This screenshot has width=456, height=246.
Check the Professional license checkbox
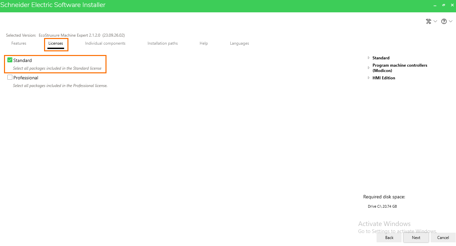tap(10, 77)
